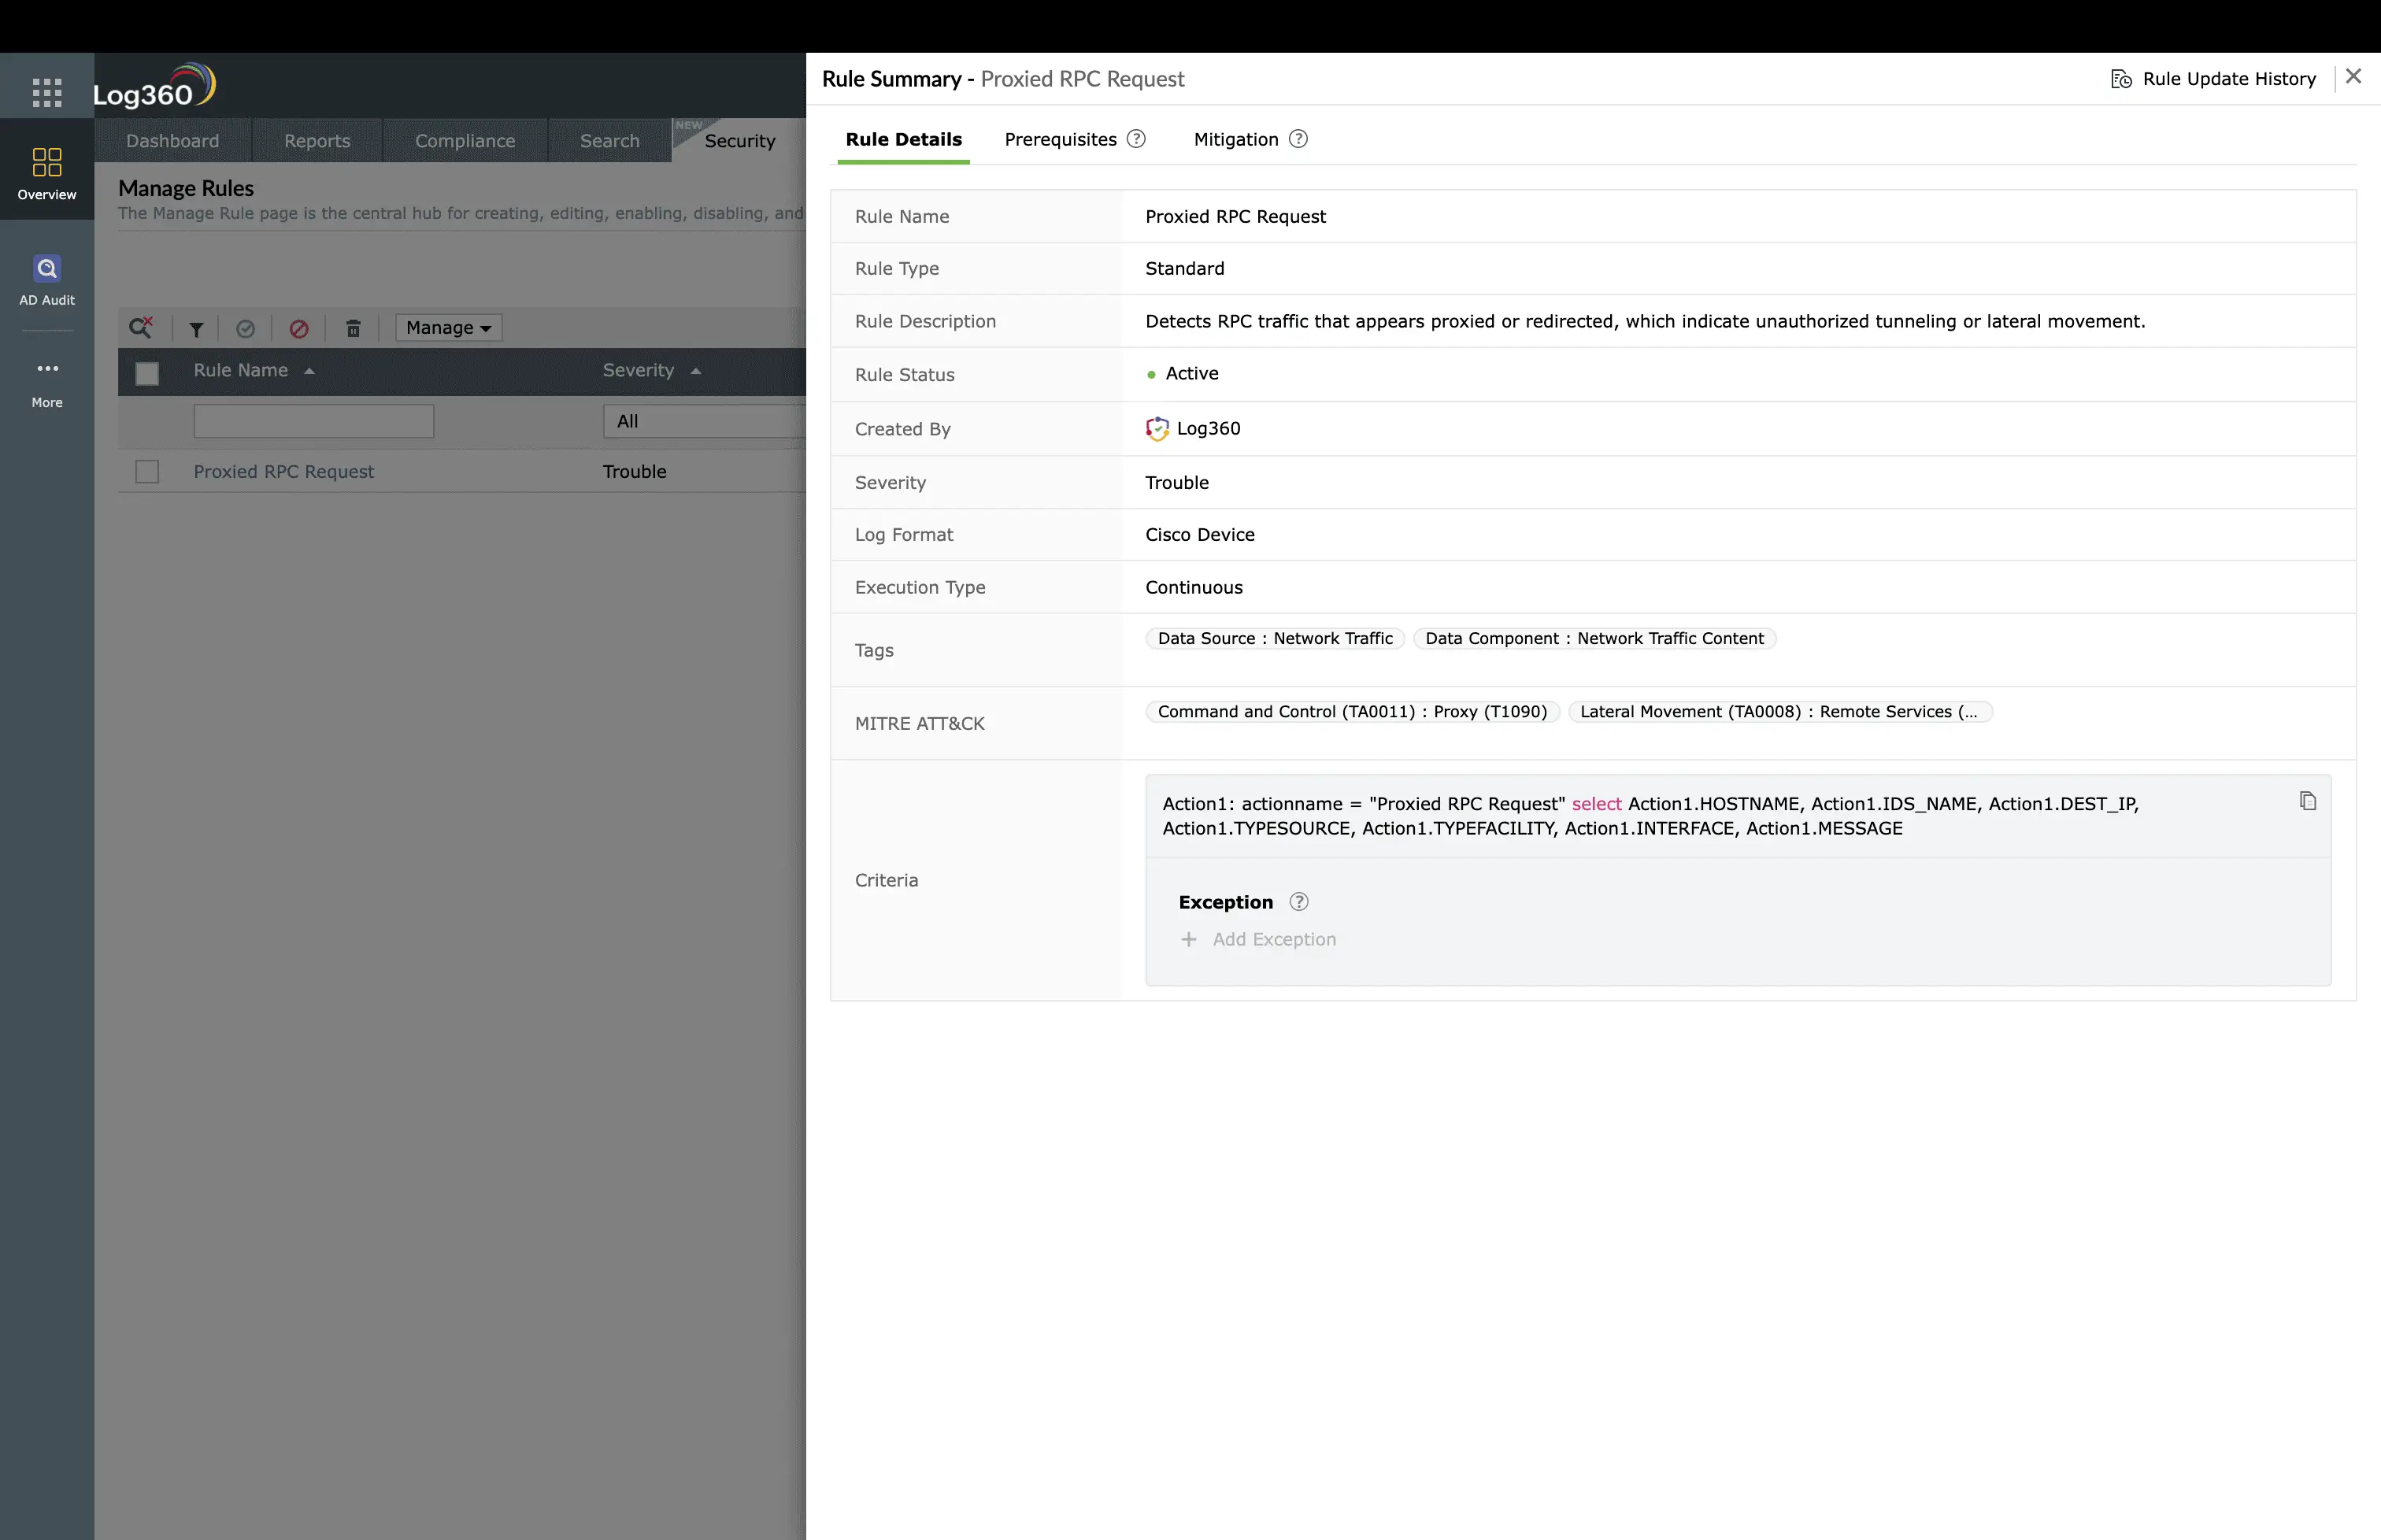The height and width of the screenshot is (1540, 2381).
Task: Click the criteria query text
Action: [1650, 816]
